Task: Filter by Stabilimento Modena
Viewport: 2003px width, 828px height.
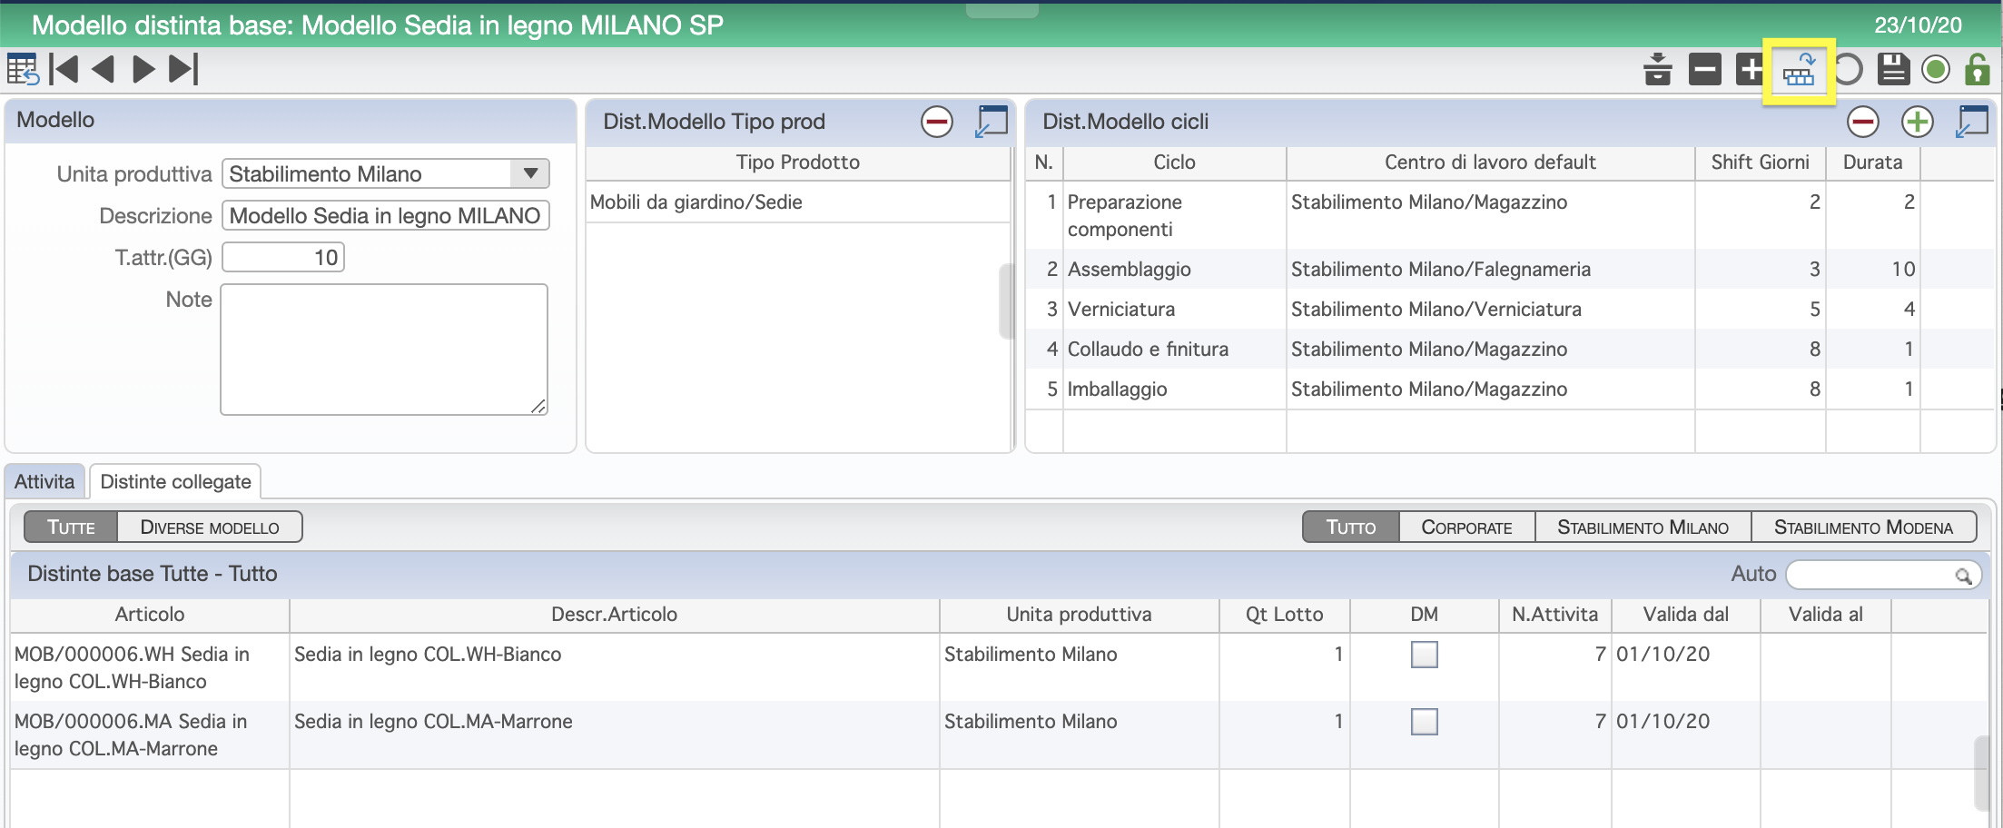Action: click(1863, 527)
